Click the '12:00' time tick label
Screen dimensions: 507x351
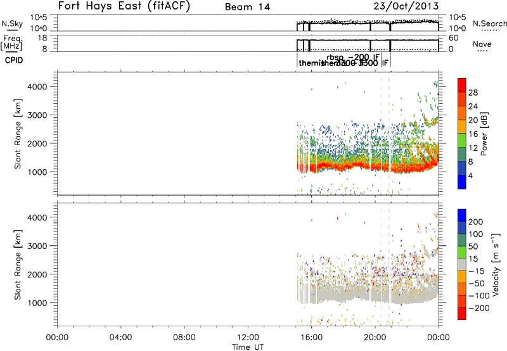248,338
